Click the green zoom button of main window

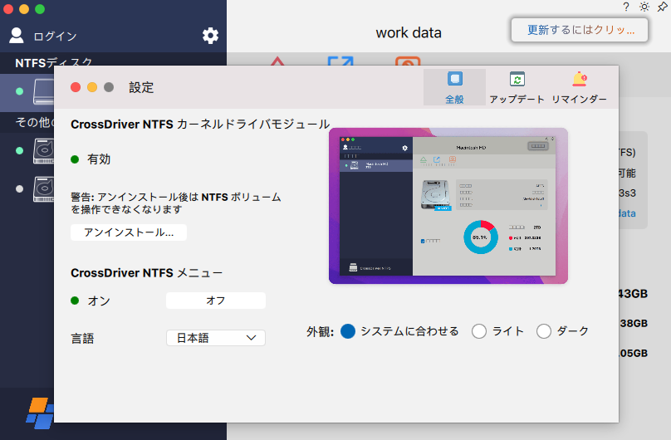40,9
